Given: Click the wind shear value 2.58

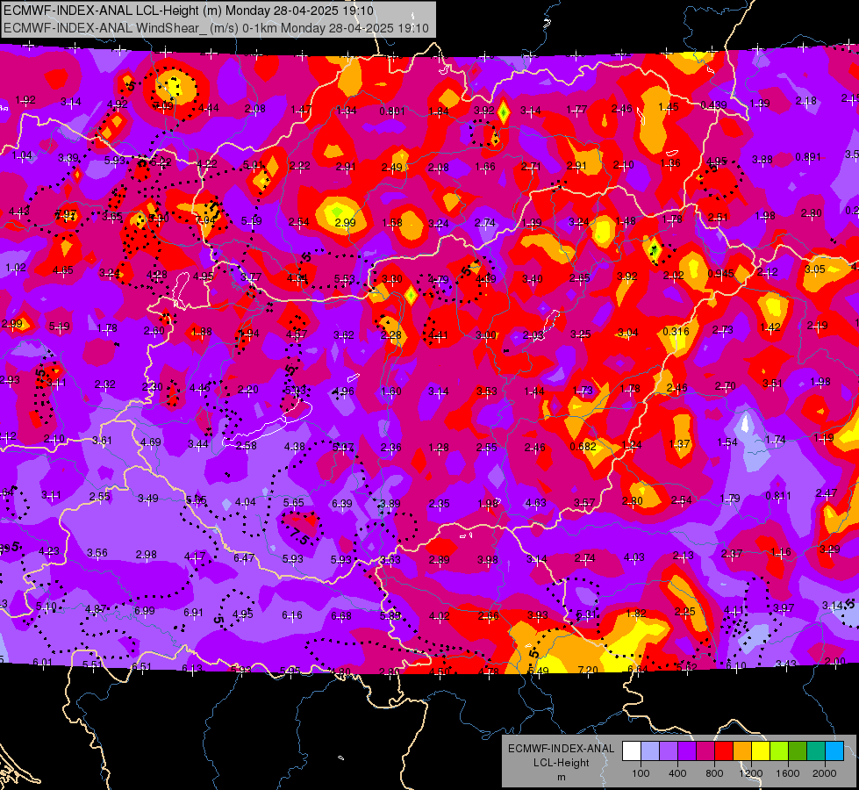Looking at the screenshot, I should pos(246,445).
